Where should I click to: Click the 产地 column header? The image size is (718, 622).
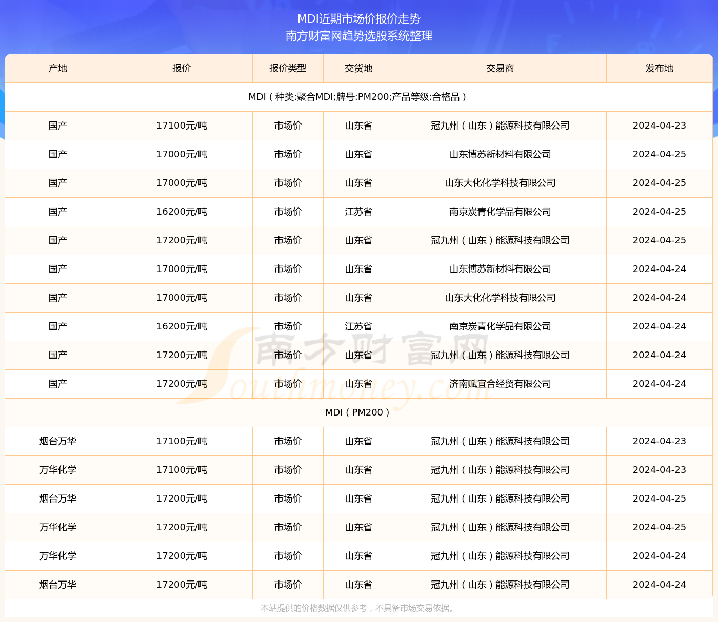(58, 68)
